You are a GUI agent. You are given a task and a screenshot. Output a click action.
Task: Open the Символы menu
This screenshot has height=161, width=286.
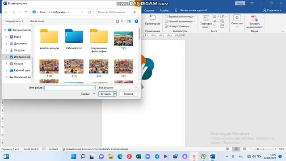pos(237,21)
